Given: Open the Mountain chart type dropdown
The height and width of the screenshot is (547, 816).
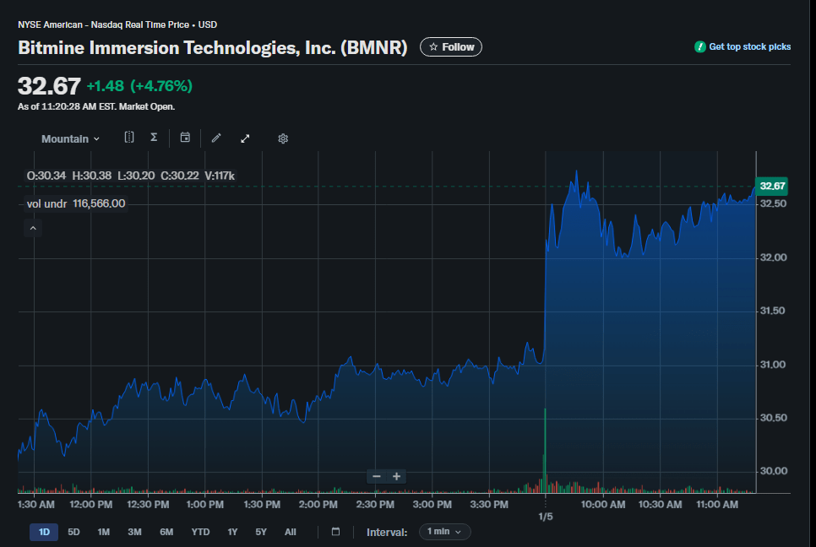Looking at the screenshot, I should (70, 138).
